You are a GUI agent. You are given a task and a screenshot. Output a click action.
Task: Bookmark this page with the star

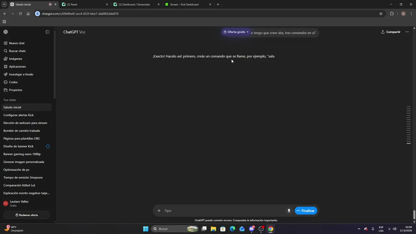pos(381,14)
